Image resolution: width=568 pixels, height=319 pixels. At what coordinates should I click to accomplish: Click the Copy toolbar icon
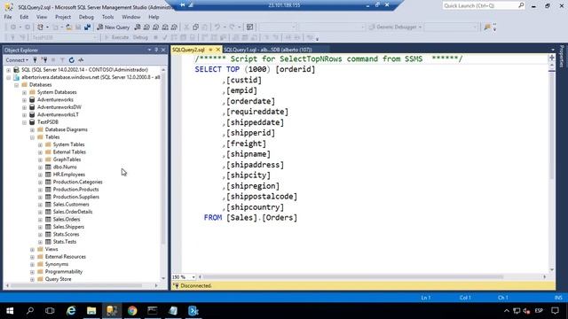click(195, 27)
